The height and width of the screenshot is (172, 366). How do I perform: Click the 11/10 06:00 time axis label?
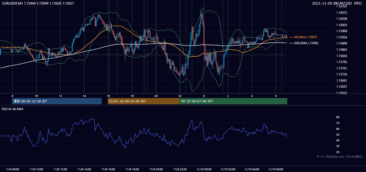(276, 169)
